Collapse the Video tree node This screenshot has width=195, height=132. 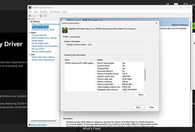[x=29, y=55]
